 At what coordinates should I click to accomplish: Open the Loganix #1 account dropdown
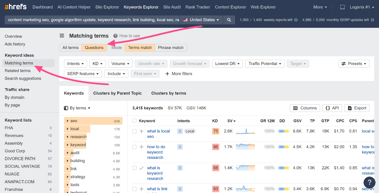tap(362, 7)
